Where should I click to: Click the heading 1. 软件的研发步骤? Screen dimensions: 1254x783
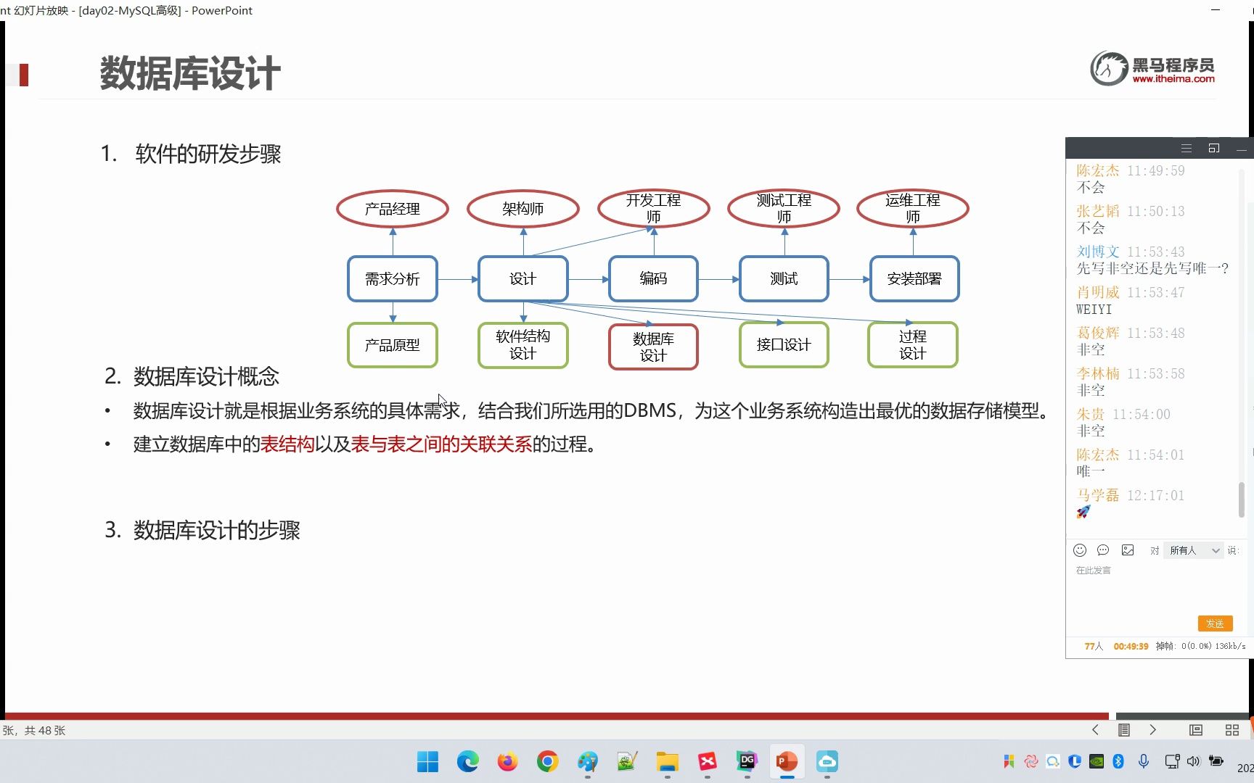click(x=191, y=154)
